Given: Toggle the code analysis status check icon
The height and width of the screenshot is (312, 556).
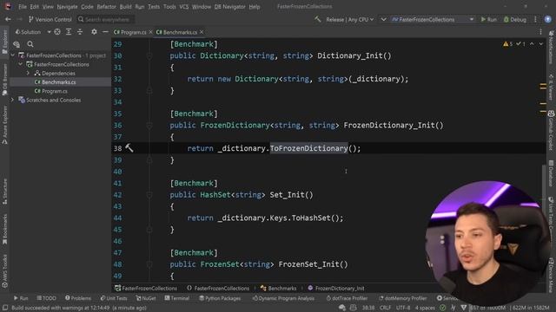Looking at the screenshot, I should [x=442, y=308].
